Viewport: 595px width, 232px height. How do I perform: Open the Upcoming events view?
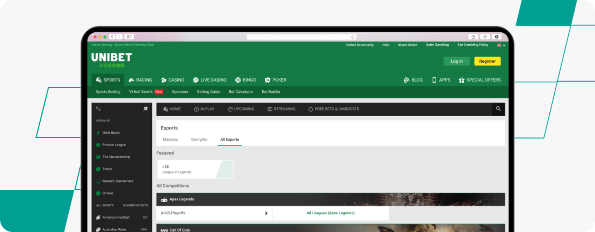click(x=241, y=109)
